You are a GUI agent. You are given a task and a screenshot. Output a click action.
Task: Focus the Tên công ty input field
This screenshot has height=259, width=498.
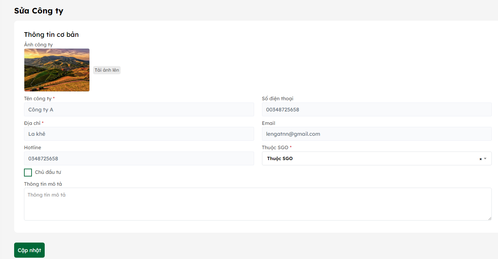[x=139, y=109]
